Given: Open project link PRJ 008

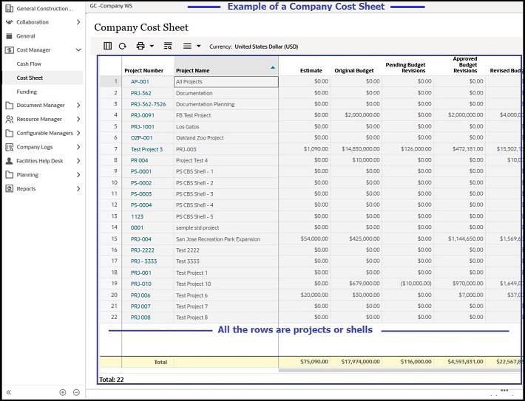Looking at the screenshot, I should point(140,318).
